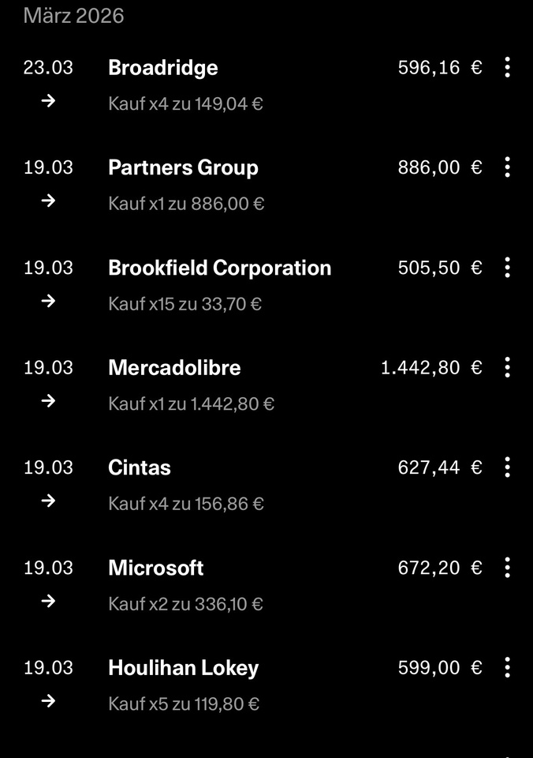Click the arrow icon beside Cintas purchase
The width and height of the screenshot is (533, 758).
(x=48, y=501)
